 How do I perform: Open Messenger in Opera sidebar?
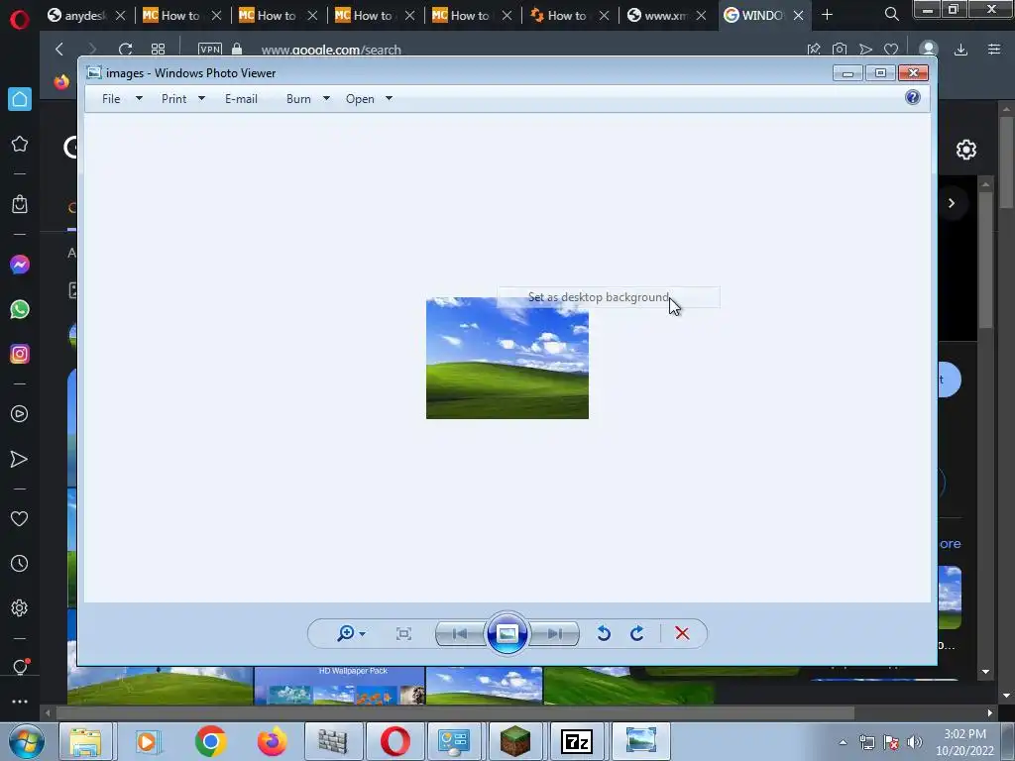coord(20,265)
